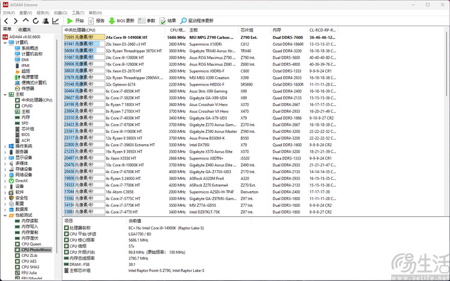Expand the 网络设备 tree node

click(x=5, y=175)
